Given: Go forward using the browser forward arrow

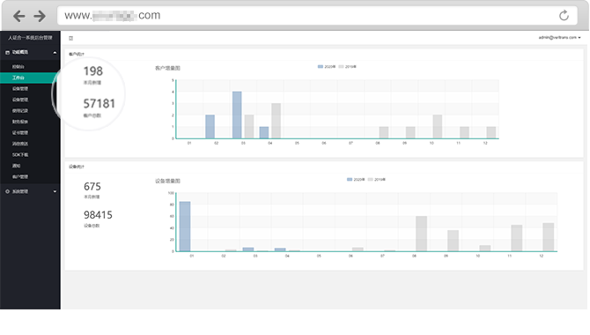Looking at the screenshot, I should 40,16.
